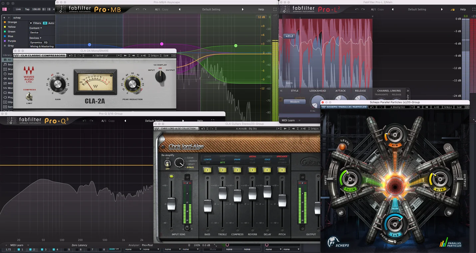This screenshot has width=476, height=253.
Task: Open hamburger menu in Parallel Particles toolbar
Action: coord(467,107)
